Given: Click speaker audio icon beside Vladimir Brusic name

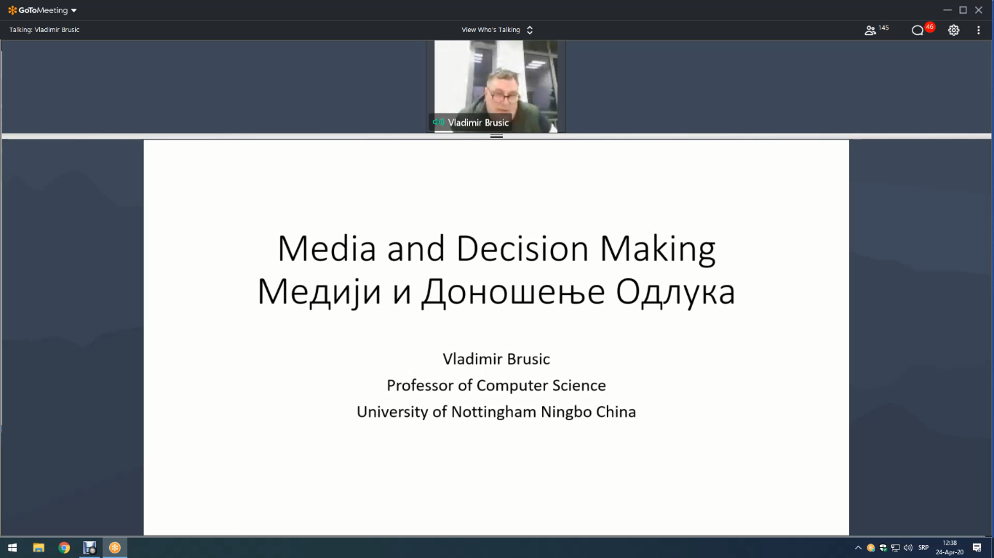Looking at the screenshot, I should point(438,122).
